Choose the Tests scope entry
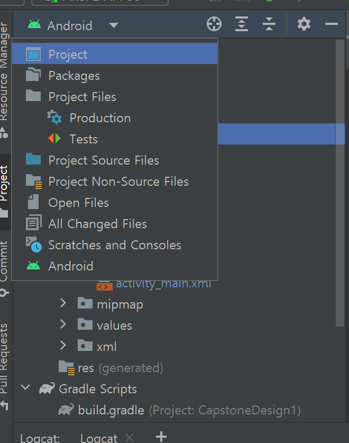This screenshot has height=443, width=349. click(115, 139)
